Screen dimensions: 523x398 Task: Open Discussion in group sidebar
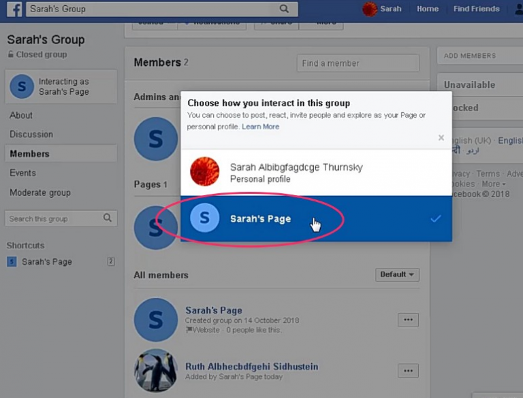pos(31,134)
